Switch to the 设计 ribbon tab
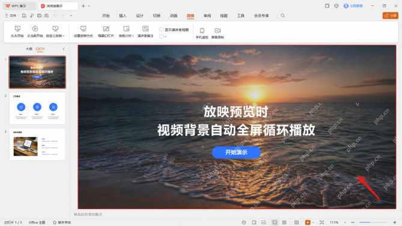 click(x=140, y=16)
